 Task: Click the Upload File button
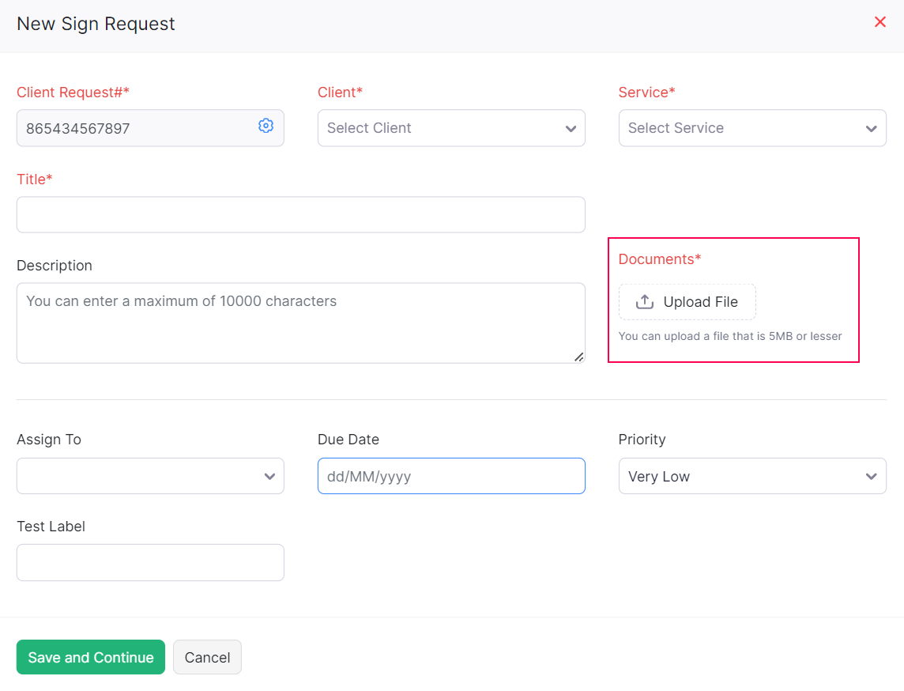(687, 302)
